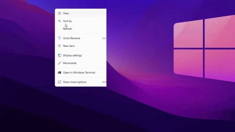Click the Personalize pencil icon

(59, 63)
